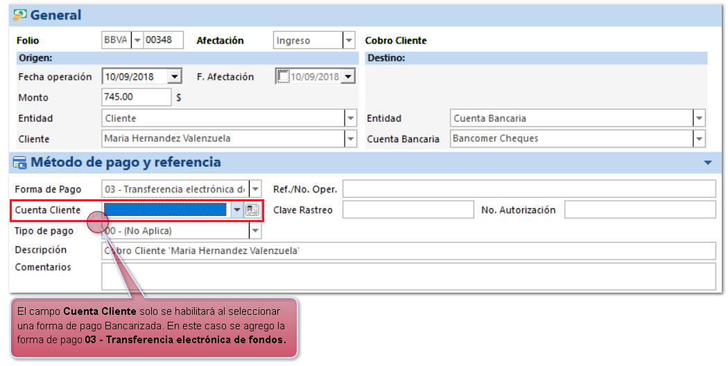Image resolution: width=728 pixels, height=366 pixels.
Task: Open the Afectación Ingreso dropdown
Action: click(x=349, y=40)
